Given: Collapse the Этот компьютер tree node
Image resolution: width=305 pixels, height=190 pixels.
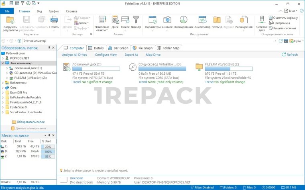Looking at the screenshot, I should [x=3, y=63].
